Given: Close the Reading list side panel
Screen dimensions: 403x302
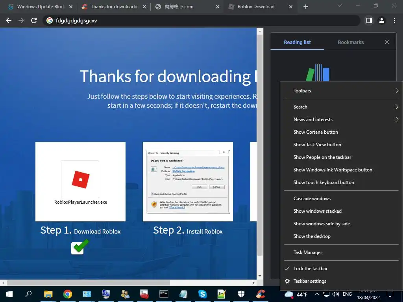Looking at the screenshot, I should [x=387, y=42].
